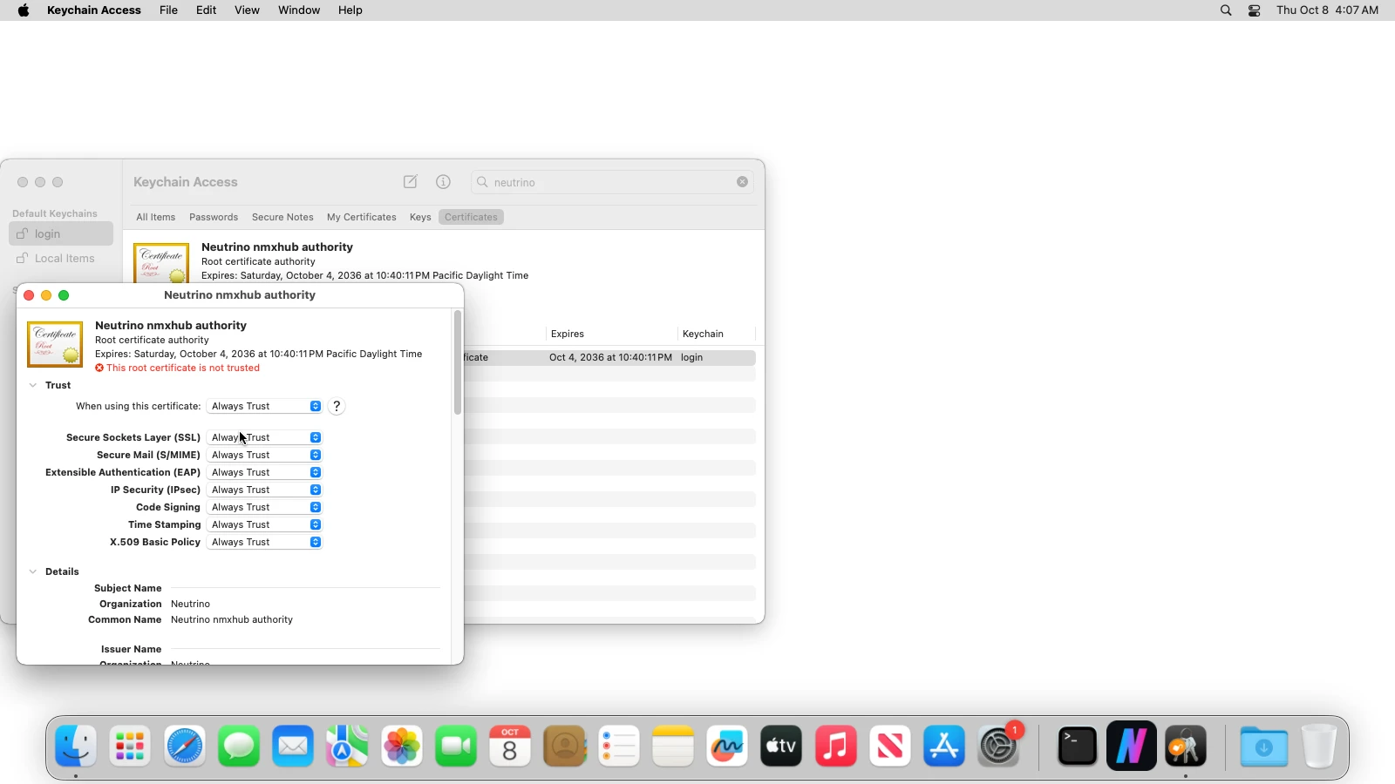The width and height of the screenshot is (1395, 784).
Task: Switch to the Secure Notes tab
Action: 282,217
